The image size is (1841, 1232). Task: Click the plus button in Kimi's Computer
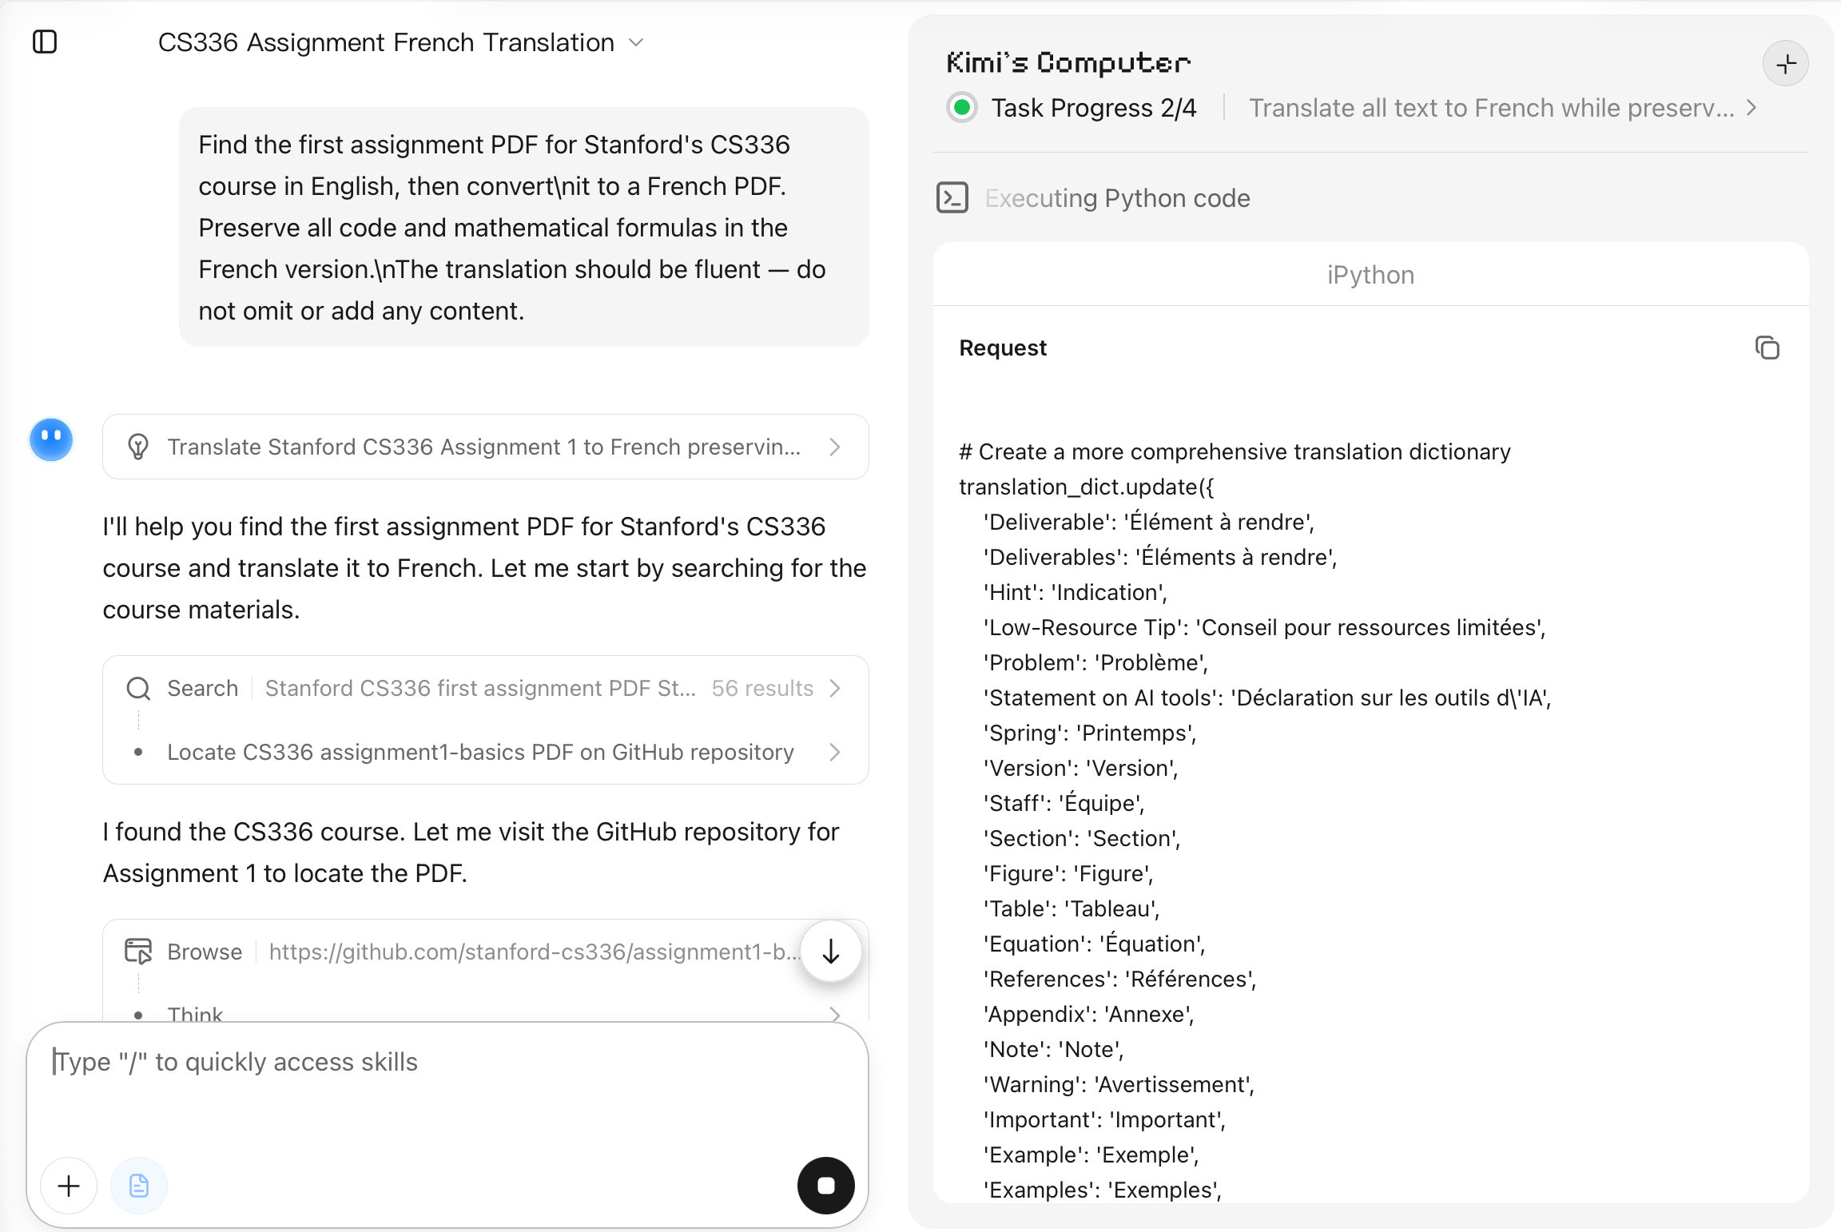coord(1786,64)
